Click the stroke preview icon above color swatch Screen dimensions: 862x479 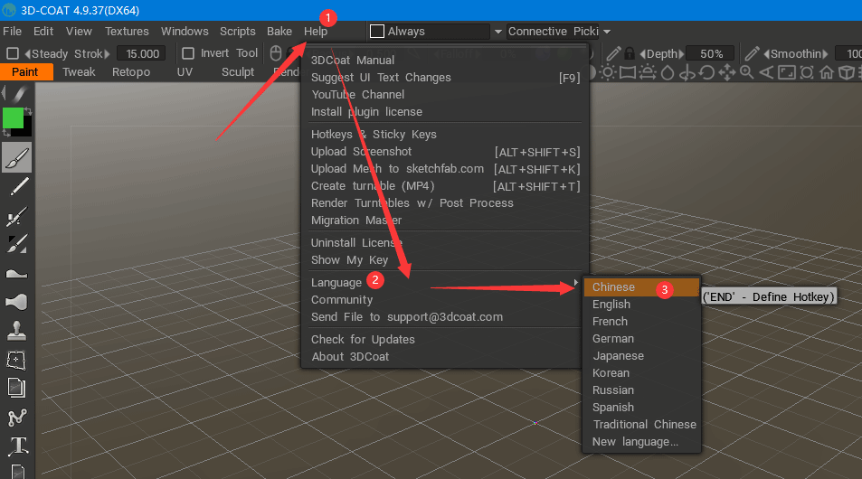[18, 93]
